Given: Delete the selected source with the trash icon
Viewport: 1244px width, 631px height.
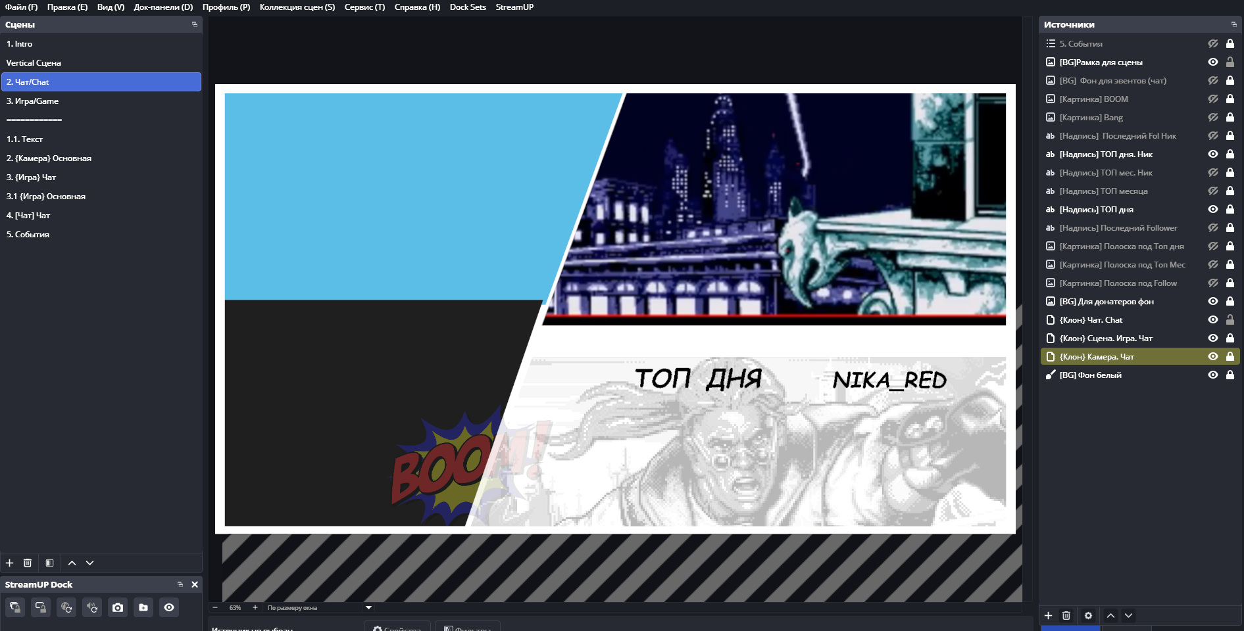Looking at the screenshot, I should click(1066, 616).
